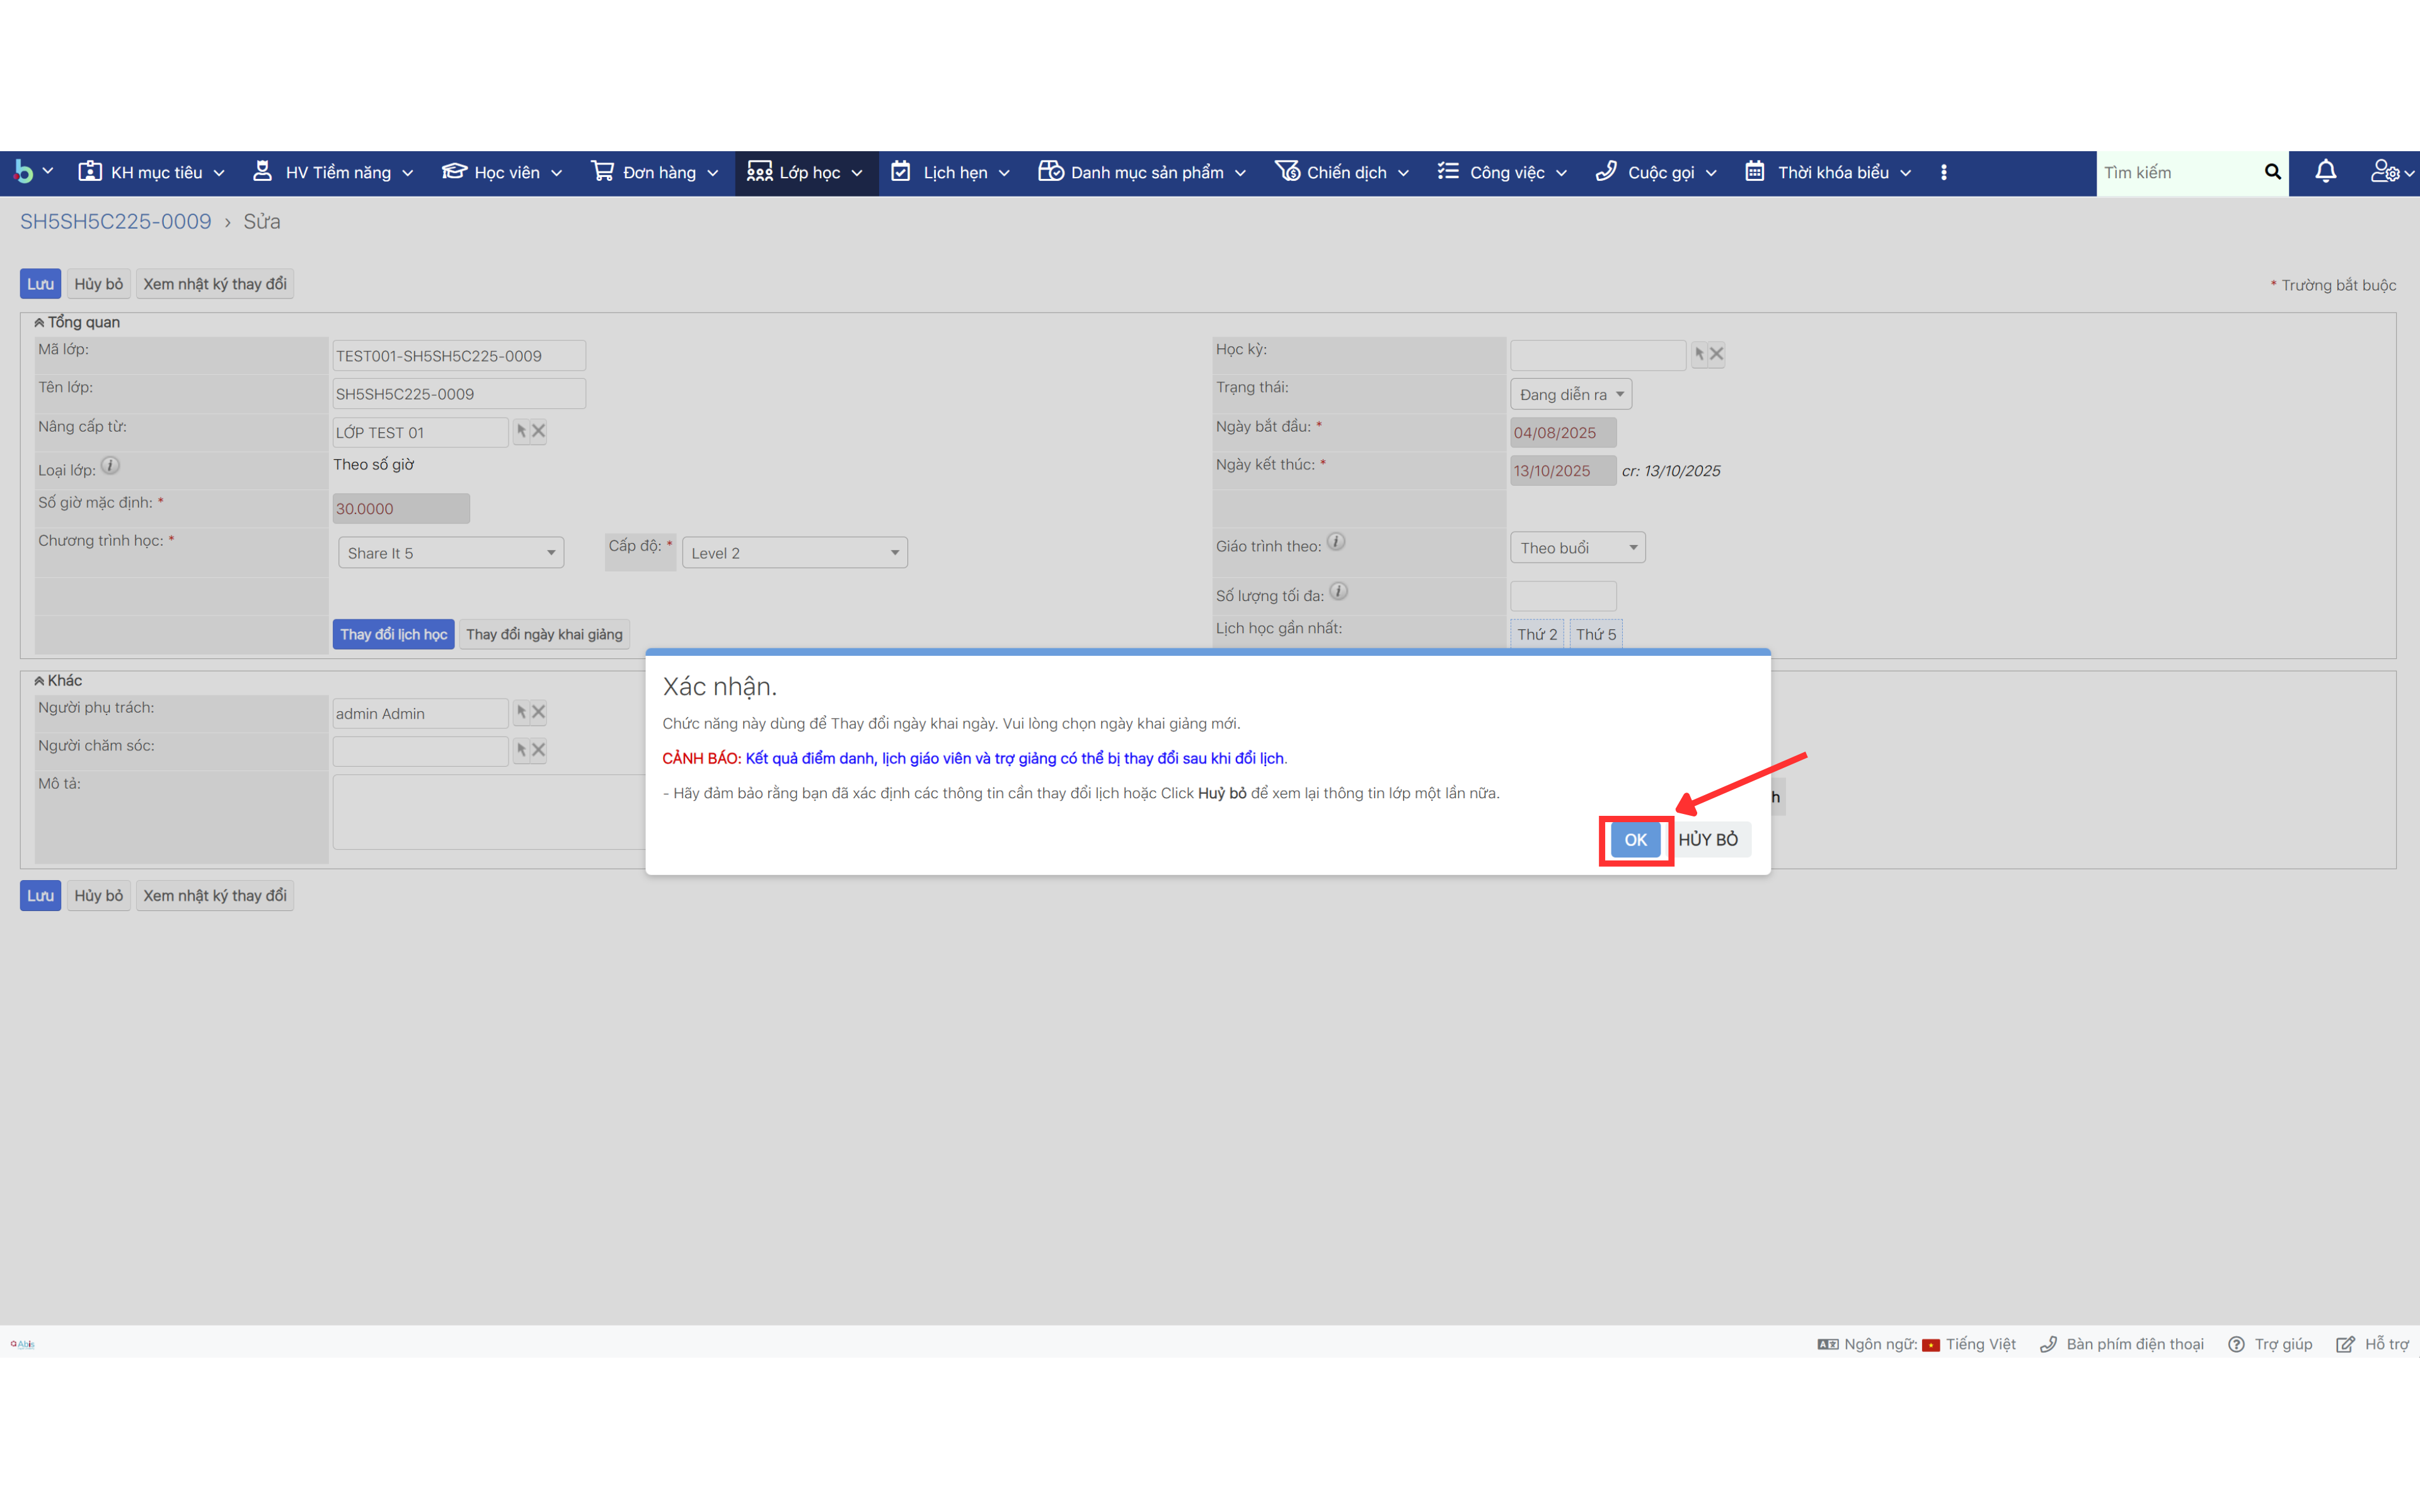Viewport: 2420px width, 1512px height.
Task: Click the notification bell icon
Action: [x=2325, y=172]
